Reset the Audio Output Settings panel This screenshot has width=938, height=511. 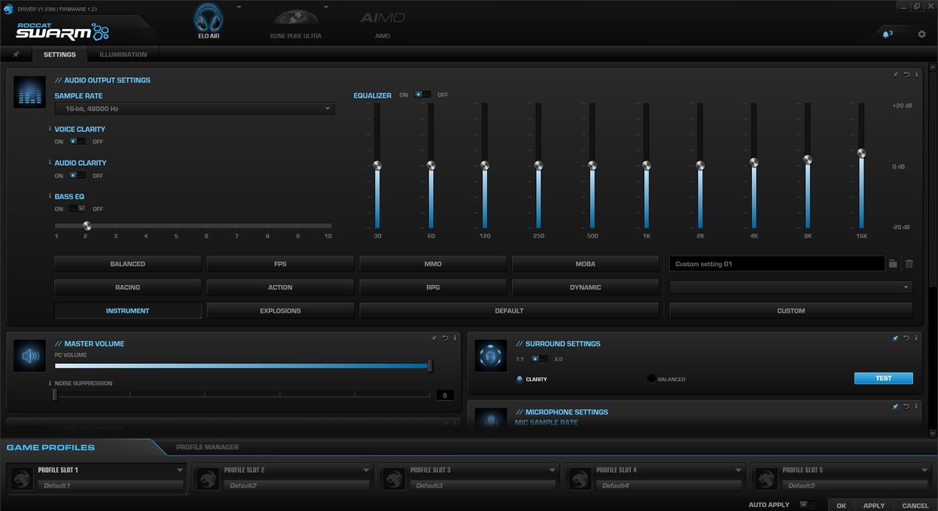click(906, 75)
